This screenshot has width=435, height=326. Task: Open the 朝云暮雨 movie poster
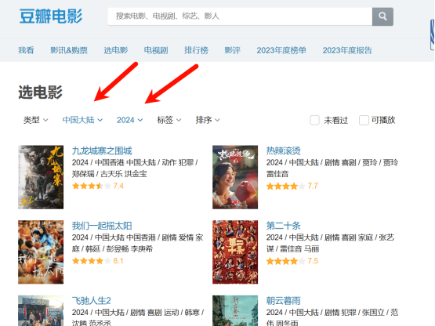click(235, 311)
